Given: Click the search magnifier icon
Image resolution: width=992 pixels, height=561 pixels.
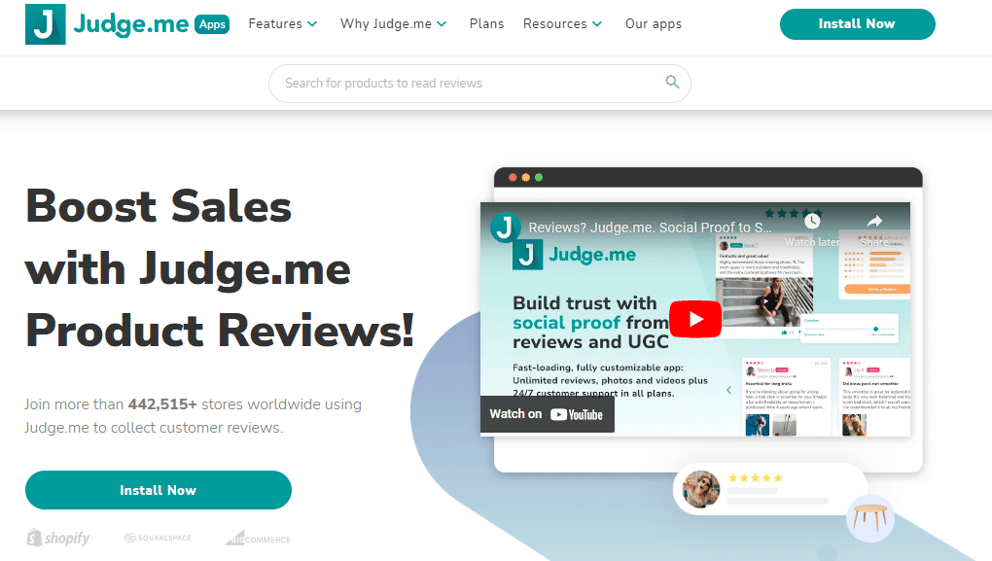Looking at the screenshot, I should tap(672, 83).
